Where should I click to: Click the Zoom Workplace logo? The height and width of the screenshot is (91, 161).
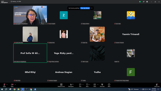coord(5,2)
